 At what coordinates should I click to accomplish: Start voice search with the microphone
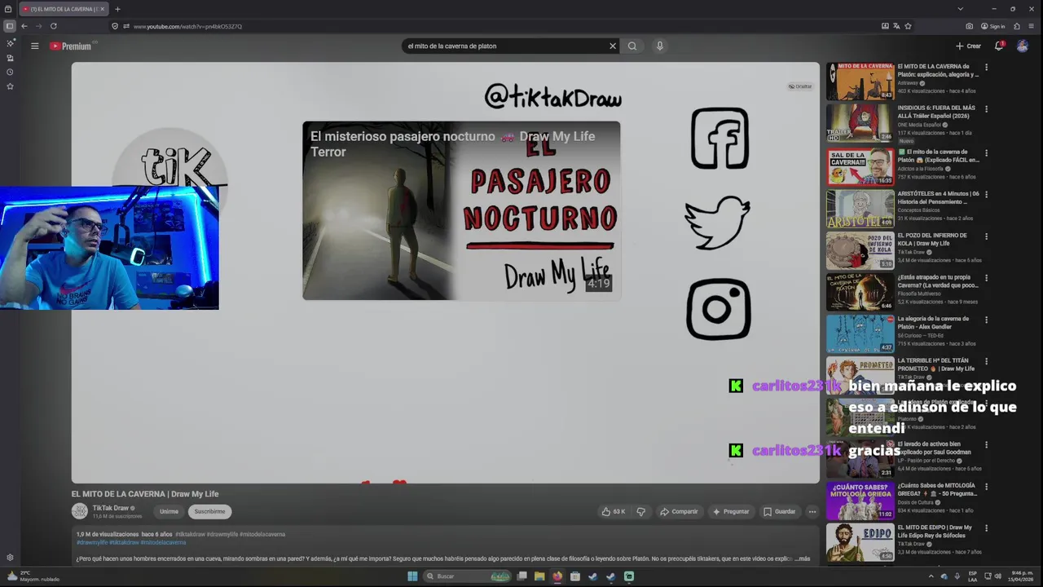(660, 46)
